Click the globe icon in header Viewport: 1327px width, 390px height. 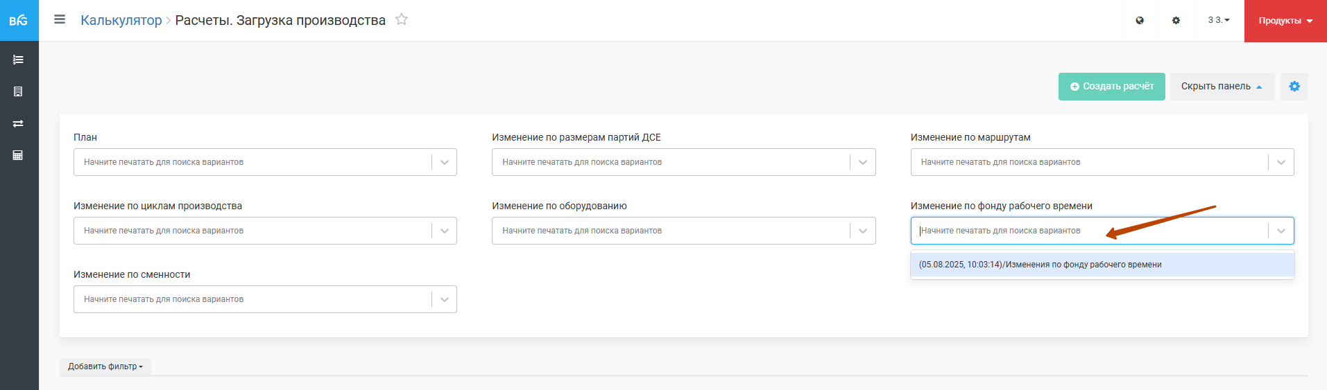click(x=1140, y=21)
